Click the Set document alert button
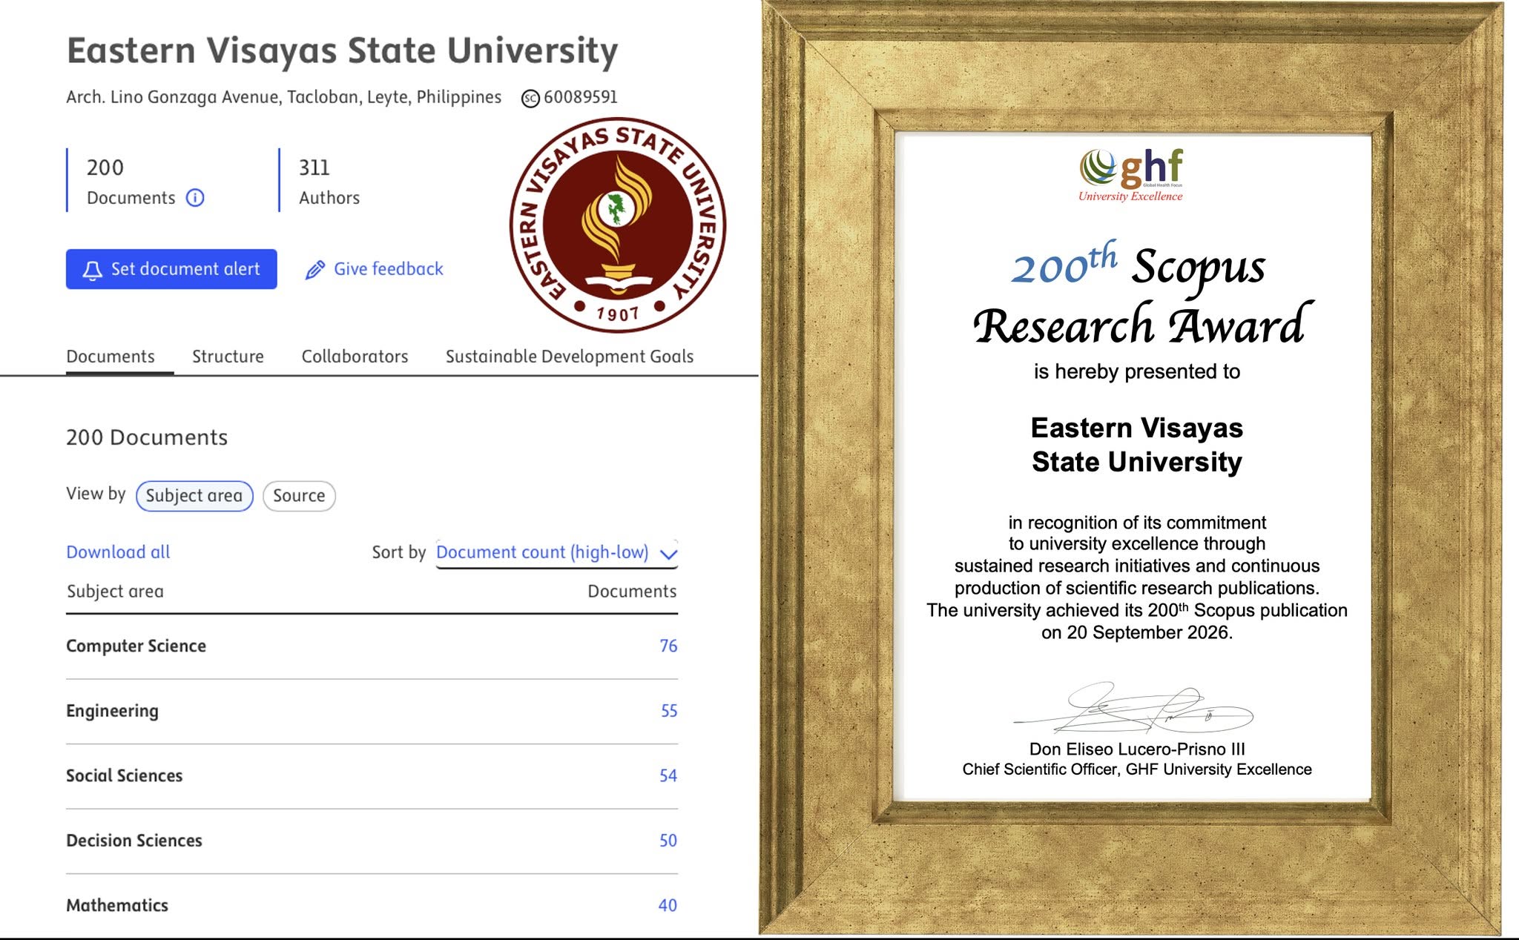The height and width of the screenshot is (940, 1519). 171,269
